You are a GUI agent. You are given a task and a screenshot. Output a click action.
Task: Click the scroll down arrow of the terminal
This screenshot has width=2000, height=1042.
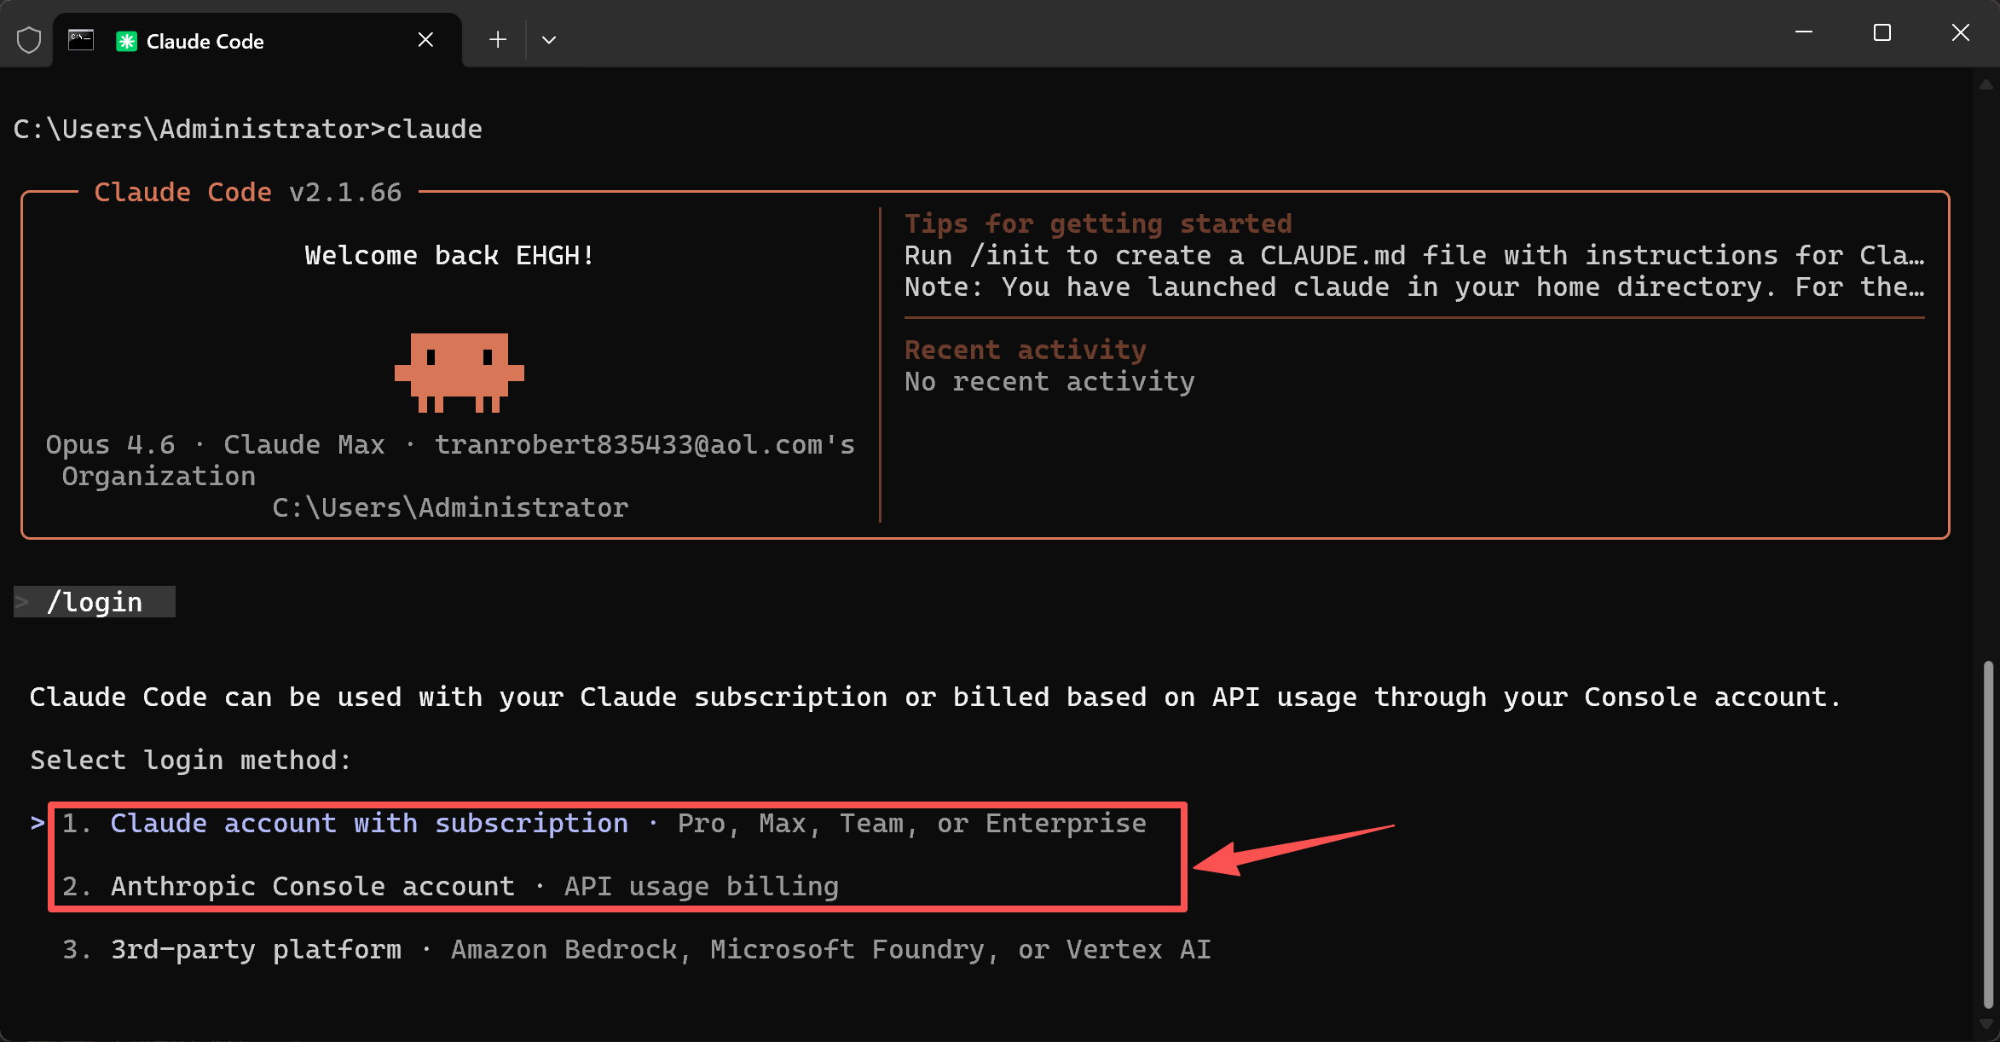(x=1986, y=1024)
